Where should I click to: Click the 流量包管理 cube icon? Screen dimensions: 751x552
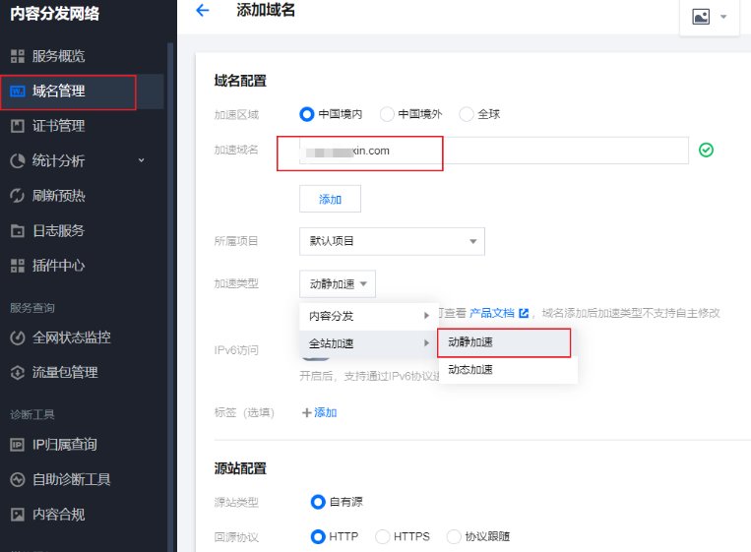click(x=18, y=373)
